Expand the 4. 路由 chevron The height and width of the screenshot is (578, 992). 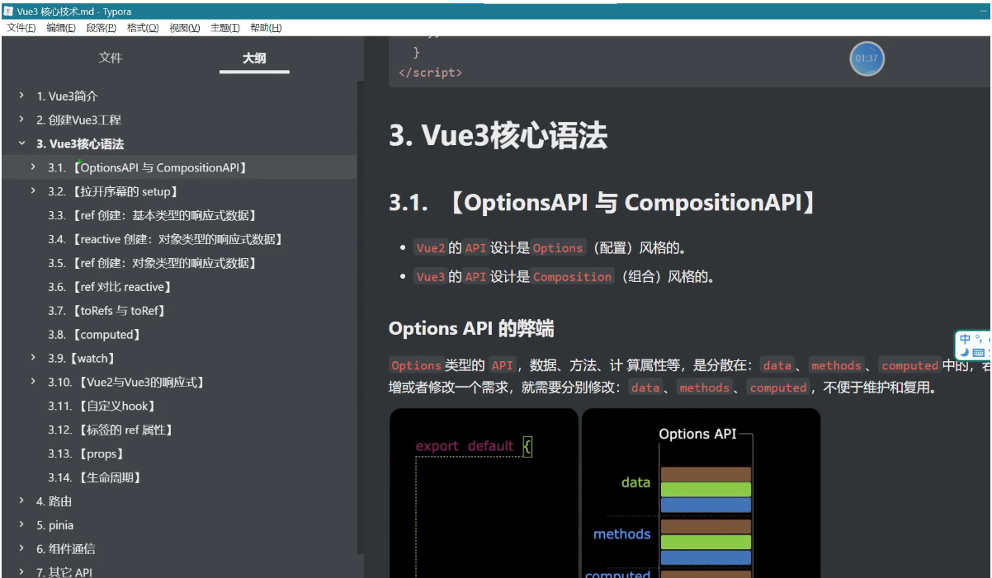pyautogui.click(x=21, y=500)
